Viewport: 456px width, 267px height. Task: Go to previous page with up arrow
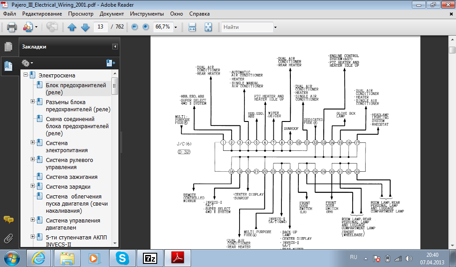[x=72, y=27]
